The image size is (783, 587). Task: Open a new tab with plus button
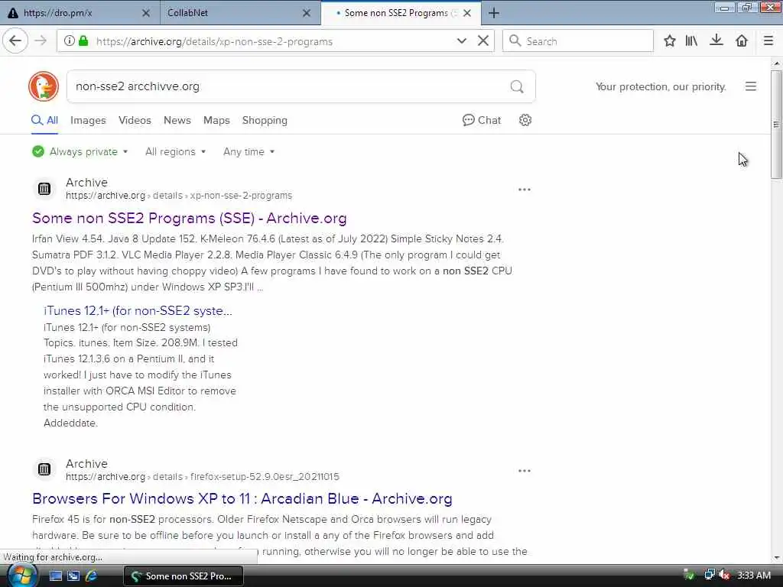493,13
